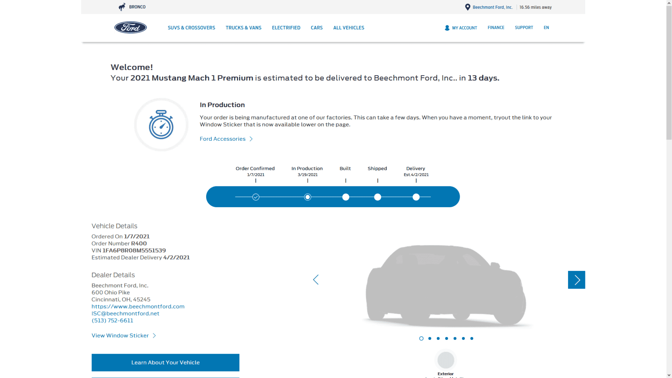Open the Electrified menu
Image resolution: width=672 pixels, height=378 pixels.
(286, 28)
